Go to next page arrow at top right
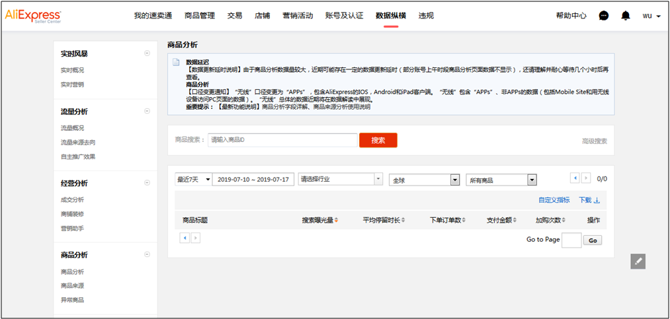This screenshot has width=670, height=319. (586, 178)
